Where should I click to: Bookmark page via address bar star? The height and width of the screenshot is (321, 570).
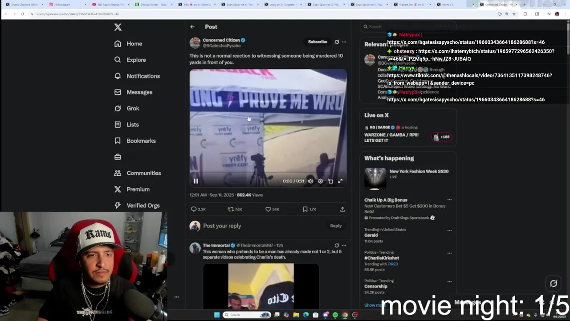[x=514, y=14]
